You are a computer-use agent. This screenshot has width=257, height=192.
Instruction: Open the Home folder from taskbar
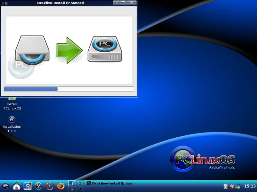17,186
